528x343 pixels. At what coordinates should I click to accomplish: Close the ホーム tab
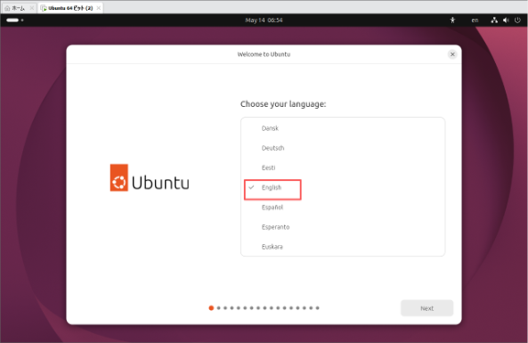[x=32, y=8]
